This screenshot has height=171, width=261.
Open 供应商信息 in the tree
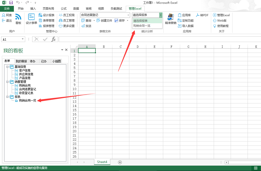26,74
